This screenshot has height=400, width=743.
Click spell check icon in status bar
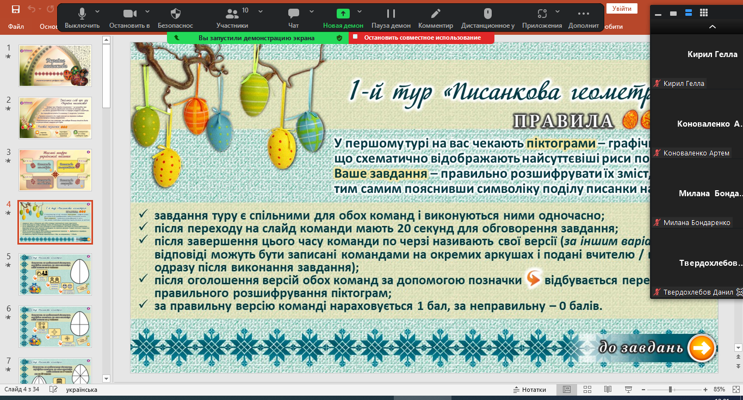53,390
